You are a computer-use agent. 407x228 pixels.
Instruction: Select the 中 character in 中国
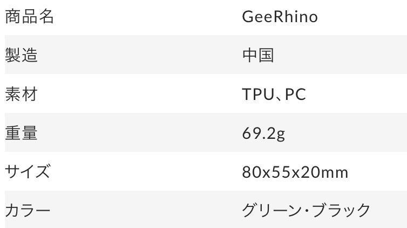[250, 56]
